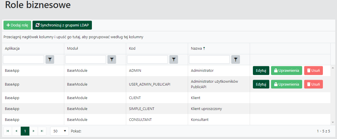Image resolution: width=337 pixels, height=139 pixels.
Task: Go to the first page arrow
Action: click(8, 131)
